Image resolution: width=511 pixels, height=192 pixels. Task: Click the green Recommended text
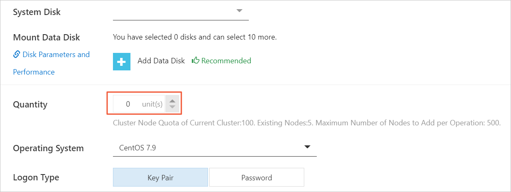pos(226,61)
